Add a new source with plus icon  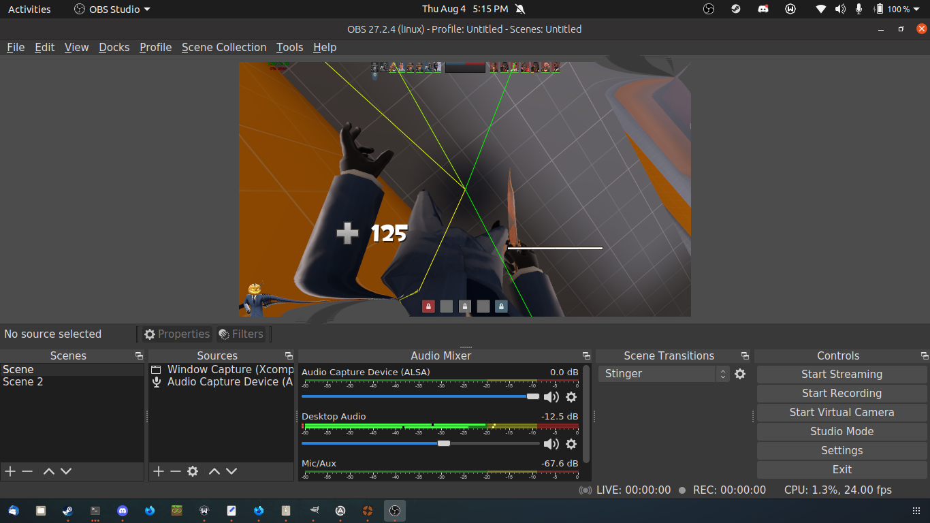159,471
